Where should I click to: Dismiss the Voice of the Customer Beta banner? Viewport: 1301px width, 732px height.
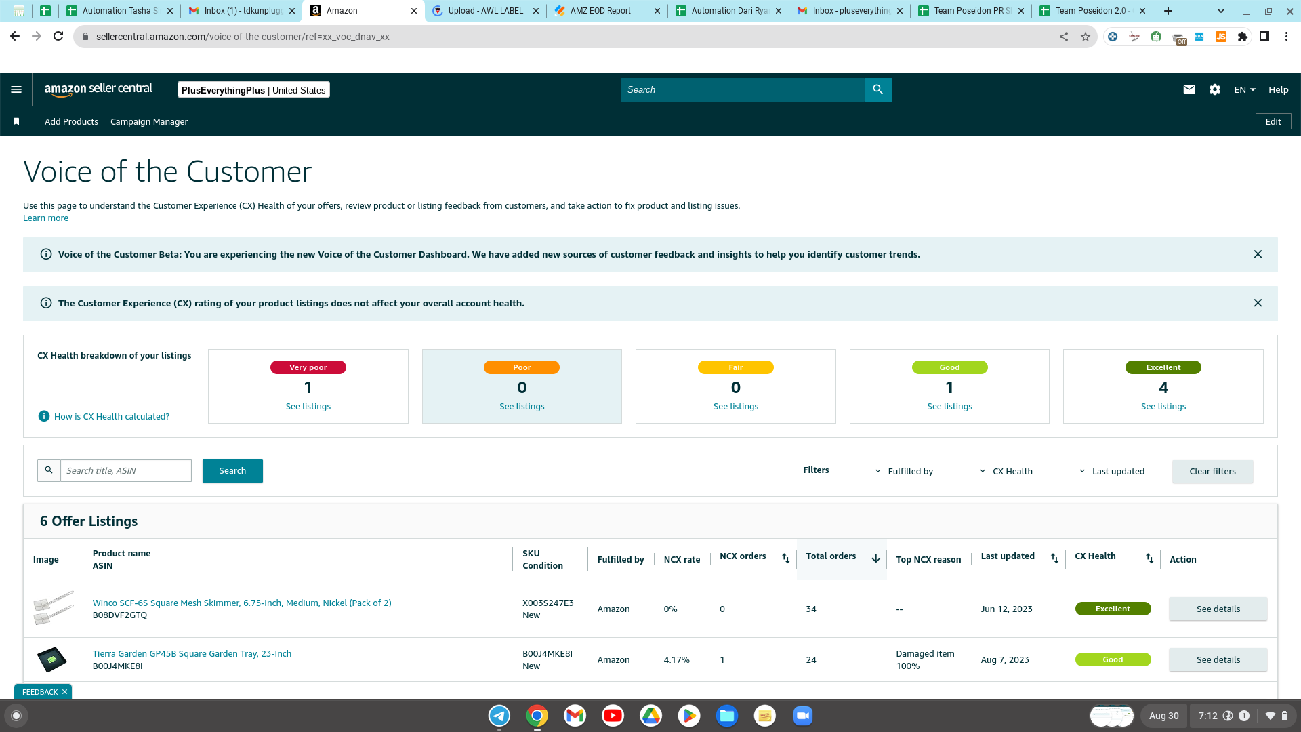tap(1258, 254)
